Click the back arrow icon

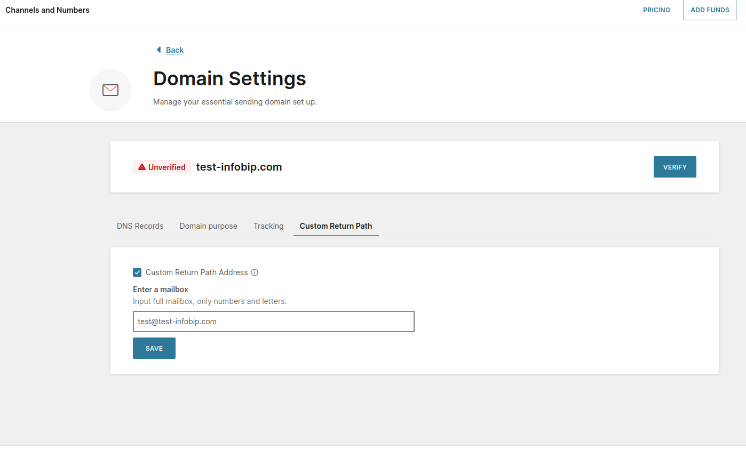[x=158, y=50]
